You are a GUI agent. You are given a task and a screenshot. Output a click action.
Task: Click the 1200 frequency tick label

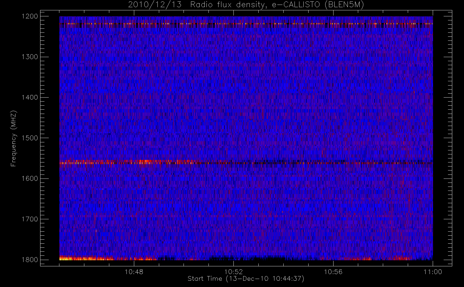point(30,16)
